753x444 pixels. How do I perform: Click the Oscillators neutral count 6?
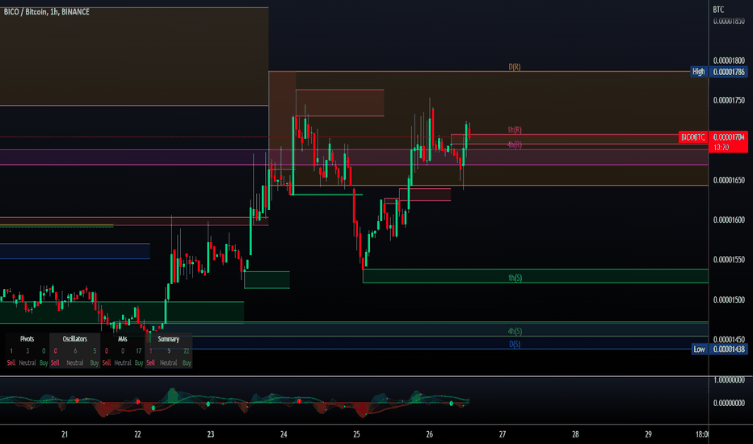(75, 351)
